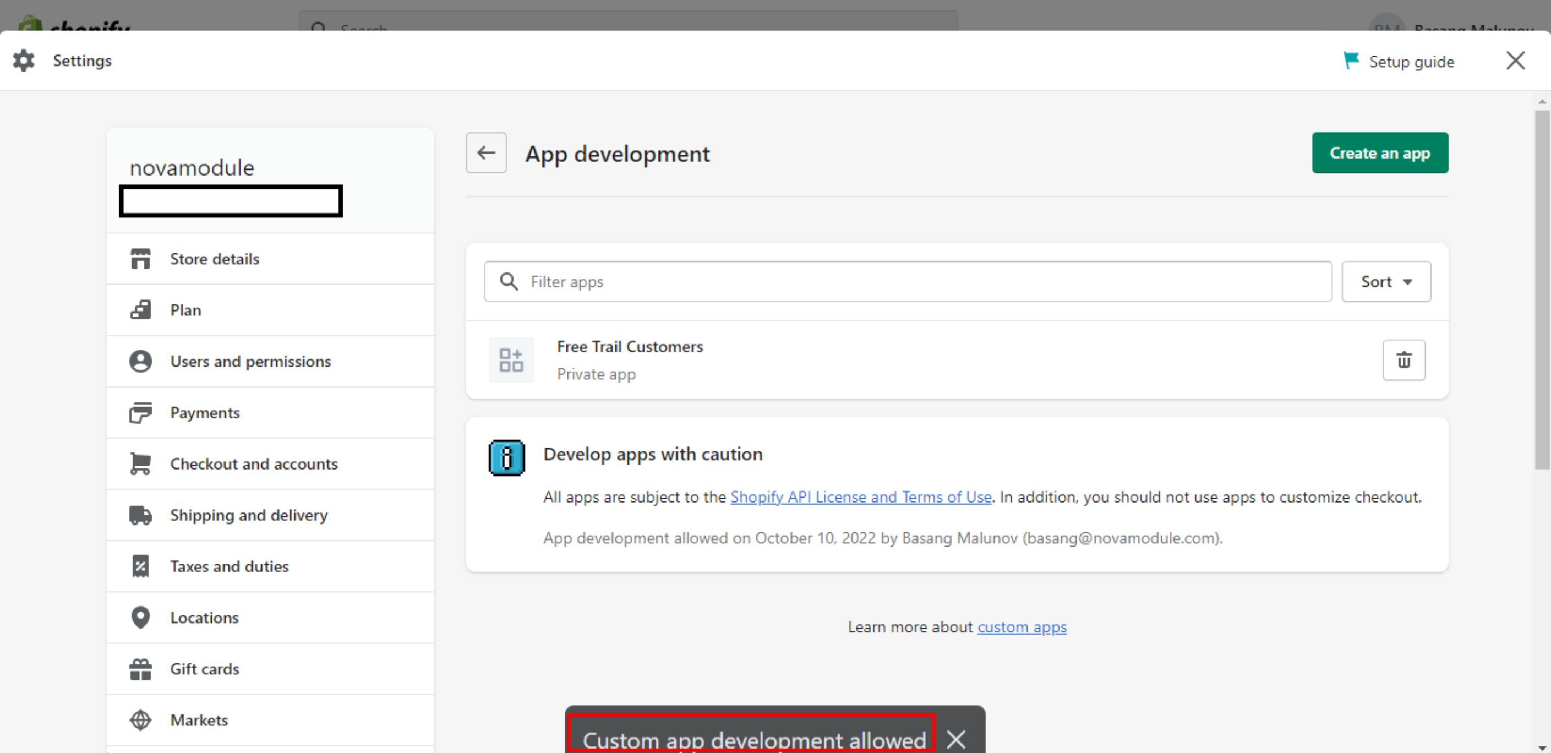The height and width of the screenshot is (753, 1551).
Task: Delete the Free Trail Customers app
Action: click(1403, 360)
